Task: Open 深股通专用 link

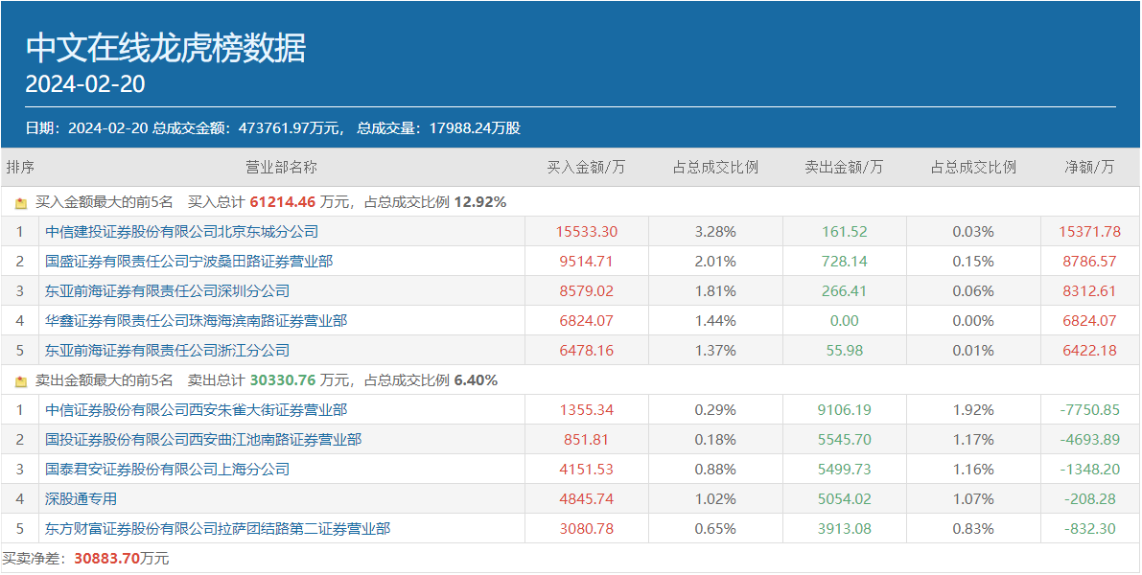Action: point(81,499)
